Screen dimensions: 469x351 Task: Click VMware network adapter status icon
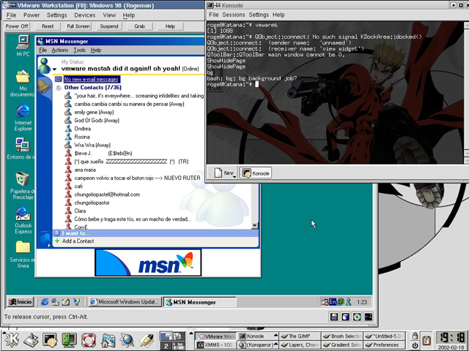coord(368,317)
